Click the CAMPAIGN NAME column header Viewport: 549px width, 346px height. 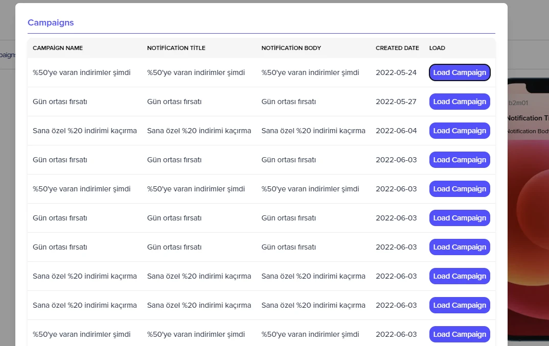pos(58,48)
